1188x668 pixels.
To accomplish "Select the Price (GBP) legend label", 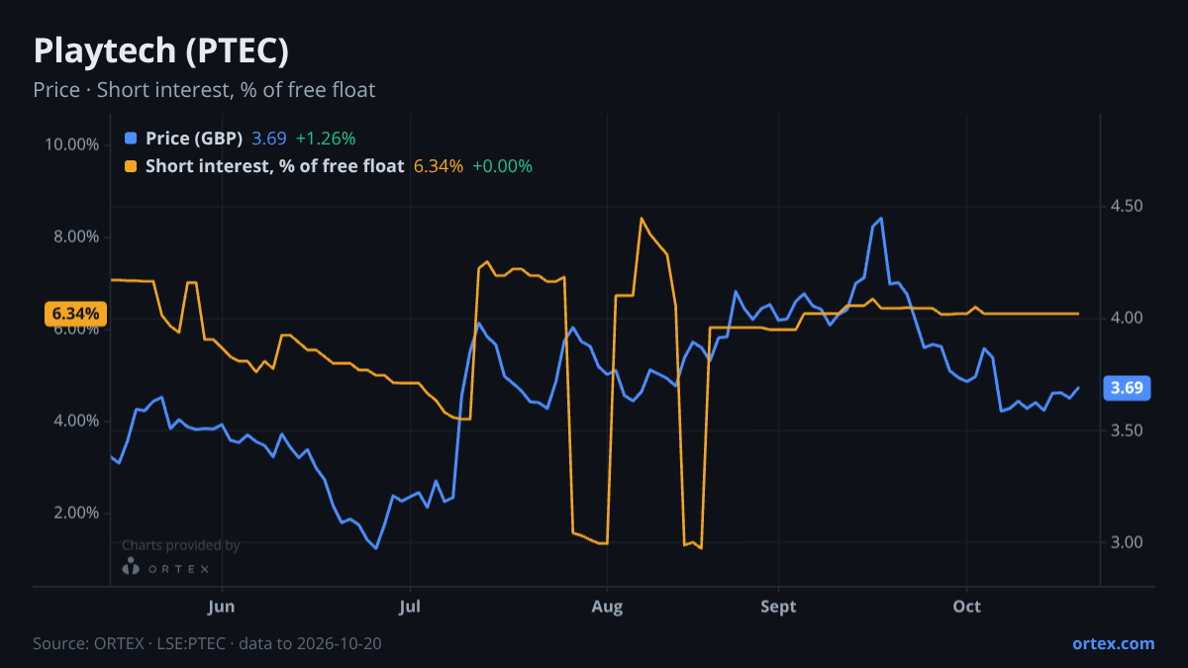I will coord(194,139).
